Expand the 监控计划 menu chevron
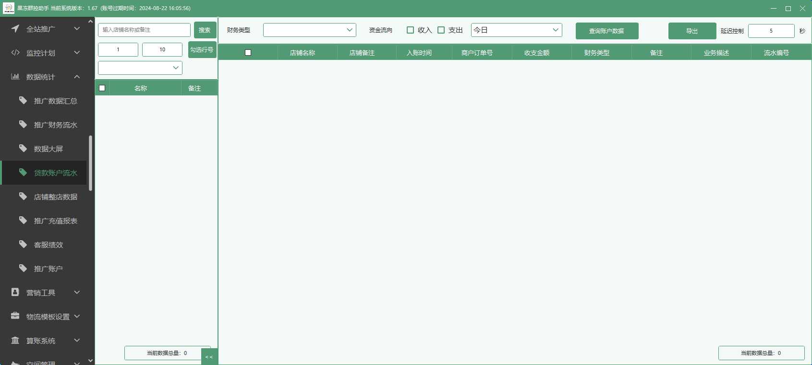812x365 pixels. pos(77,53)
